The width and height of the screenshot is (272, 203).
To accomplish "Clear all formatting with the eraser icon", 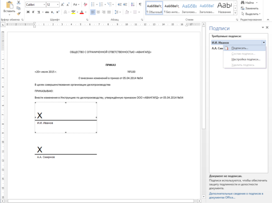I will pyautogui.click(x=85, y=5).
